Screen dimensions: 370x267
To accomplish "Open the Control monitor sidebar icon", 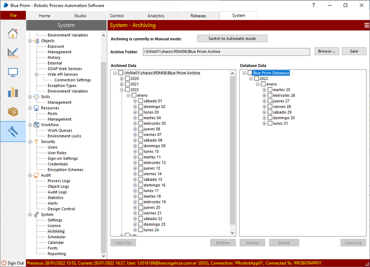I will pos(13,73).
